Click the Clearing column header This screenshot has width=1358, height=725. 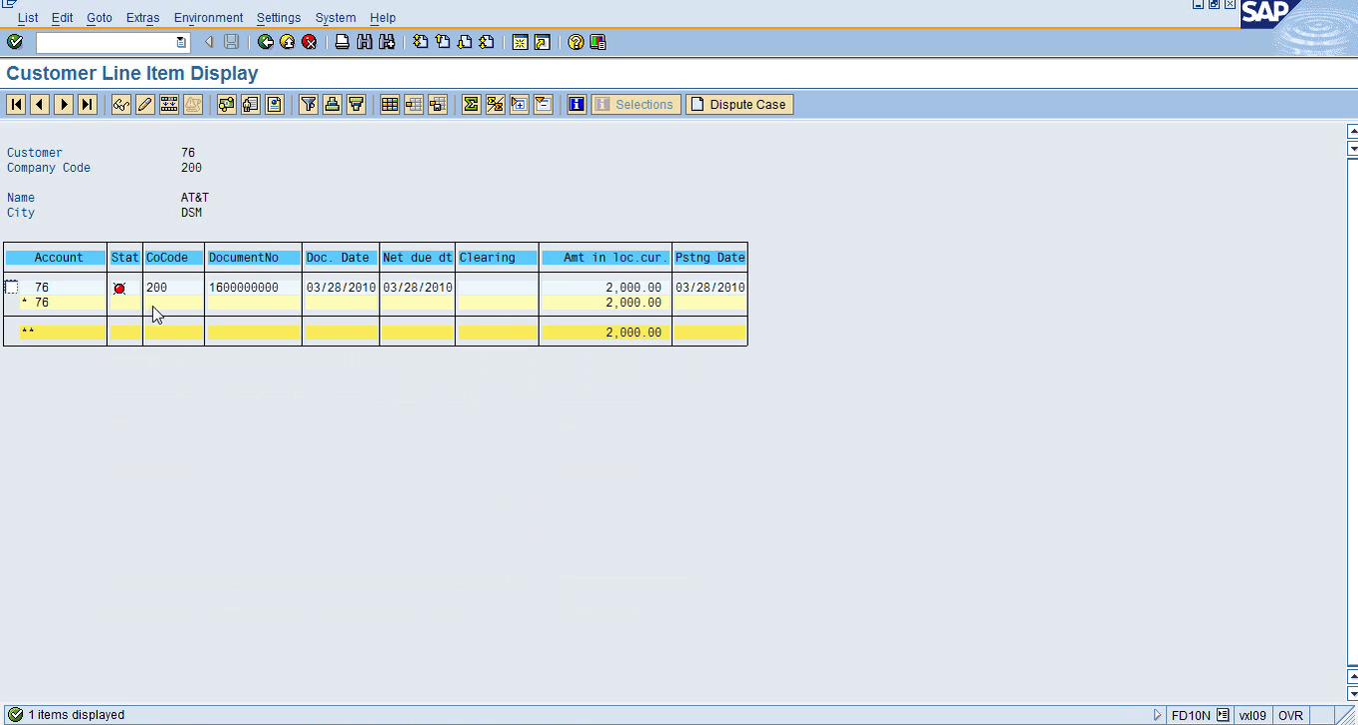click(497, 258)
